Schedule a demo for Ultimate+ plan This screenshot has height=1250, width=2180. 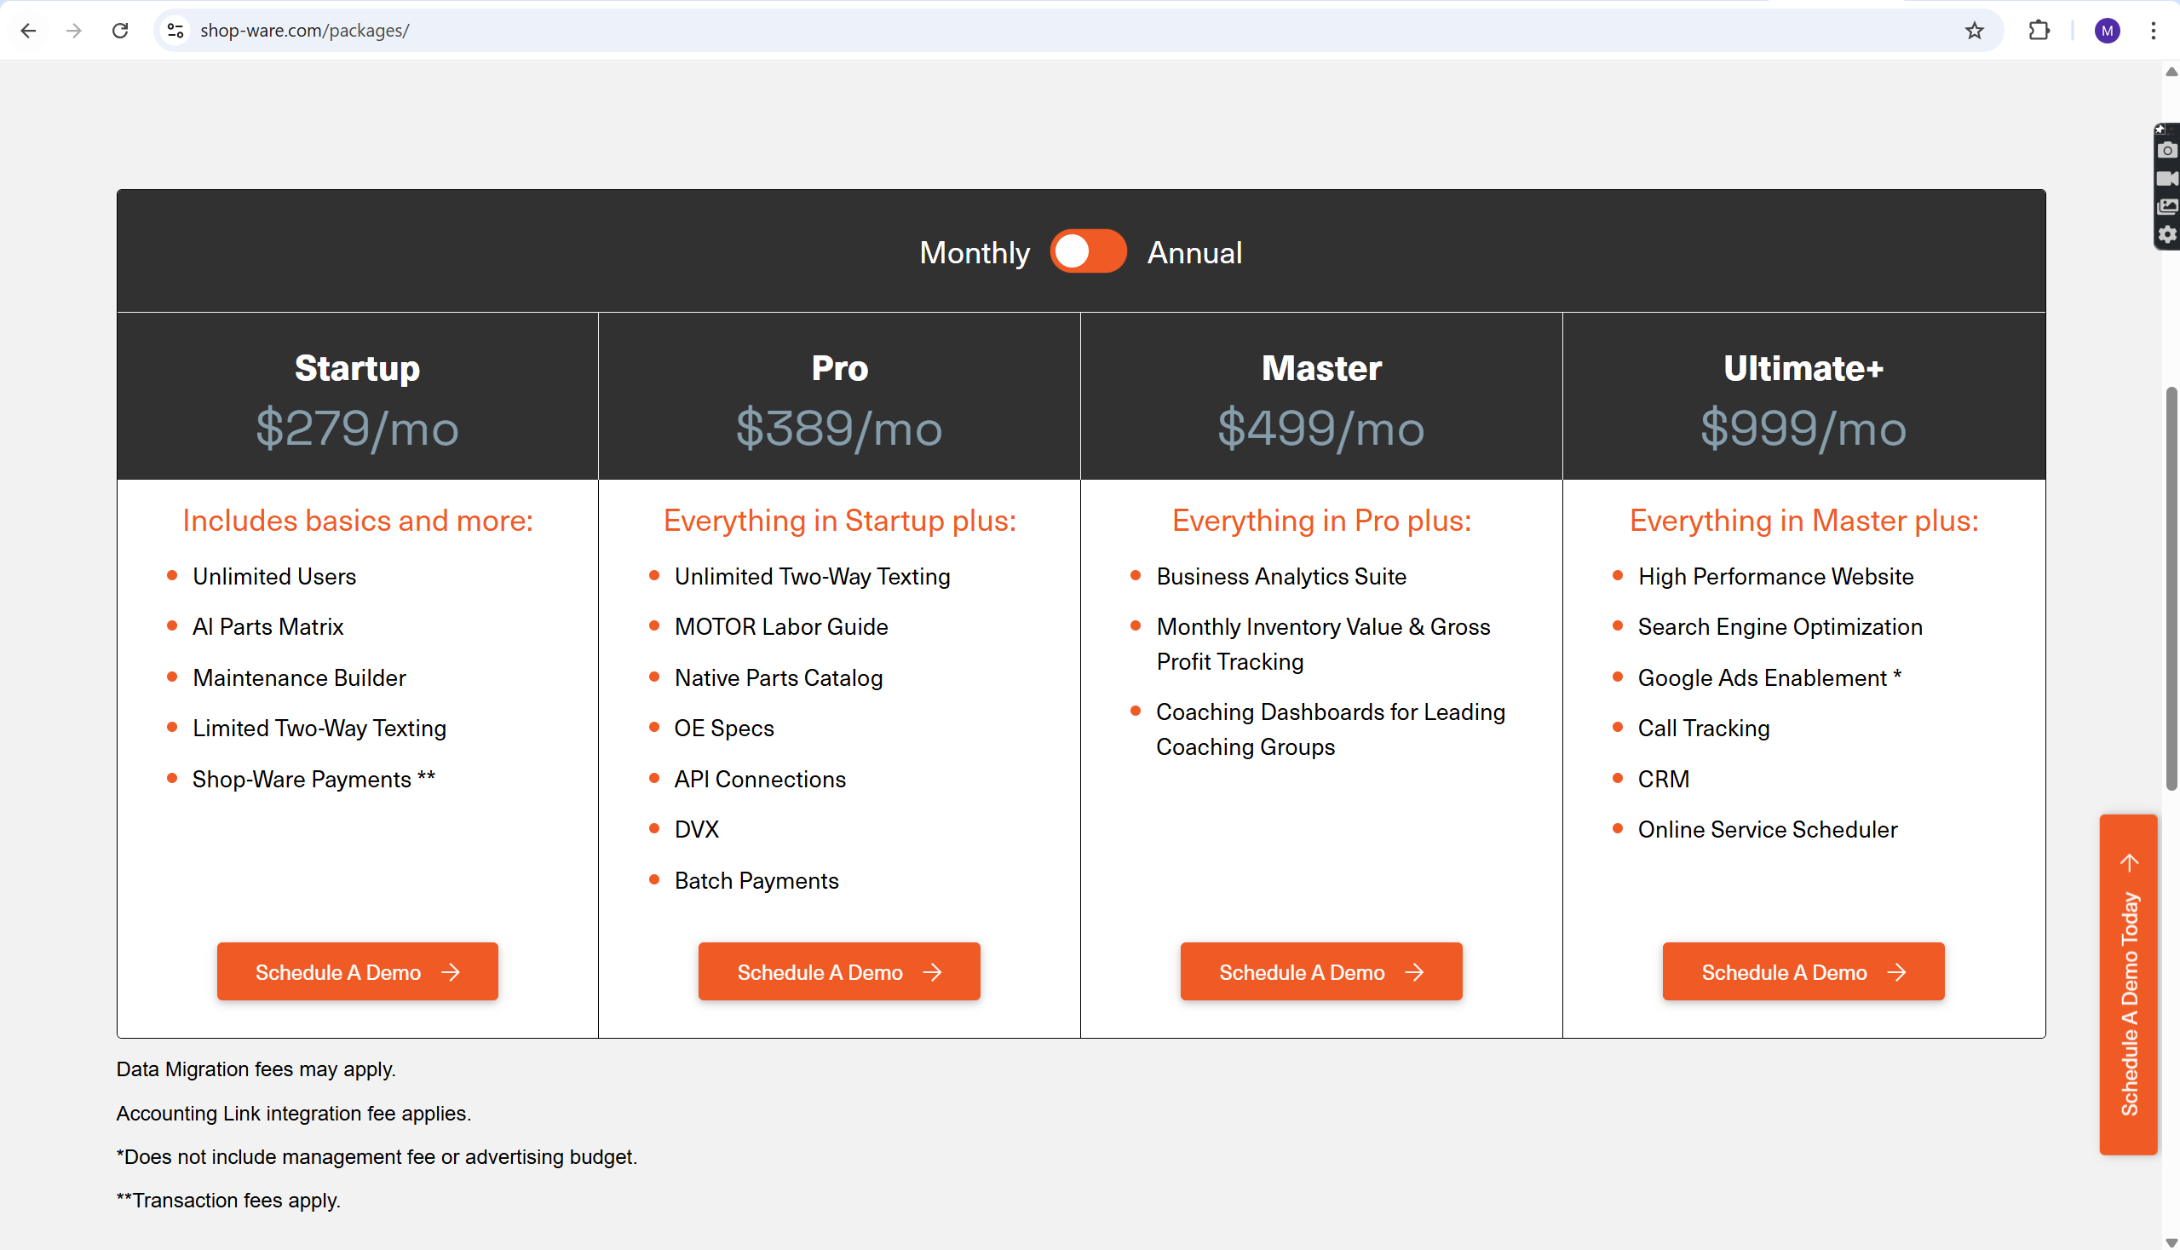click(1803, 972)
